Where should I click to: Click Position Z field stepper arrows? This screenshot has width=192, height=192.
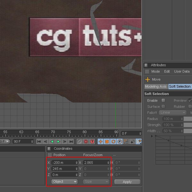pyautogui.click(x=76, y=175)
